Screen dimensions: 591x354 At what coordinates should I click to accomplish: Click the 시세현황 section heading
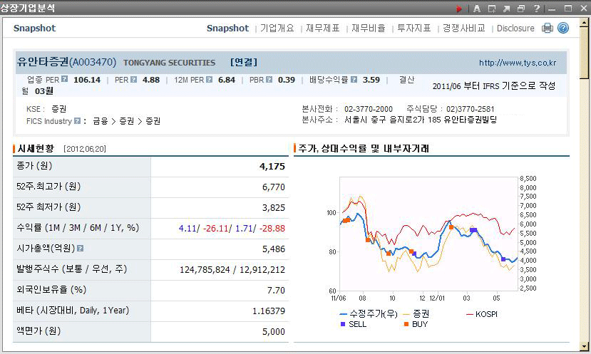[x=36, y=148]
